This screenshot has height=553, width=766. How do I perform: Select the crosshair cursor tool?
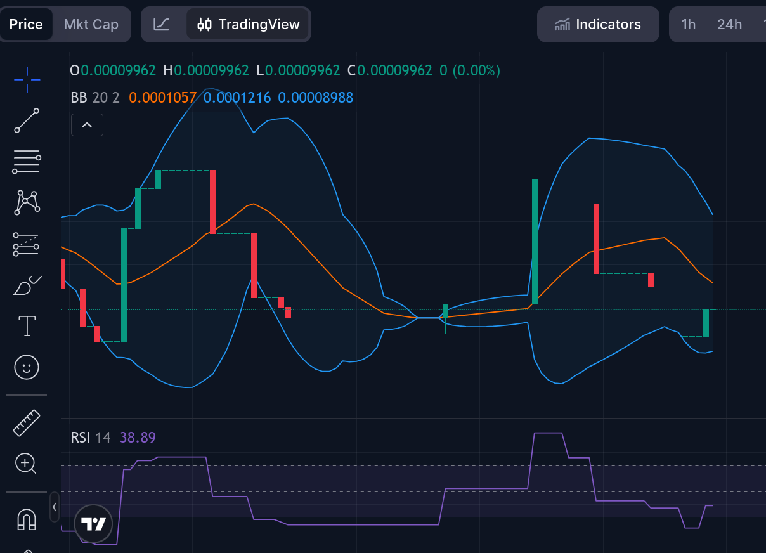click(27, 79)
